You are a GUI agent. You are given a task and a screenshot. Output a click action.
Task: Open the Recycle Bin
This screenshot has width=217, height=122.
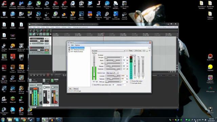4,15
